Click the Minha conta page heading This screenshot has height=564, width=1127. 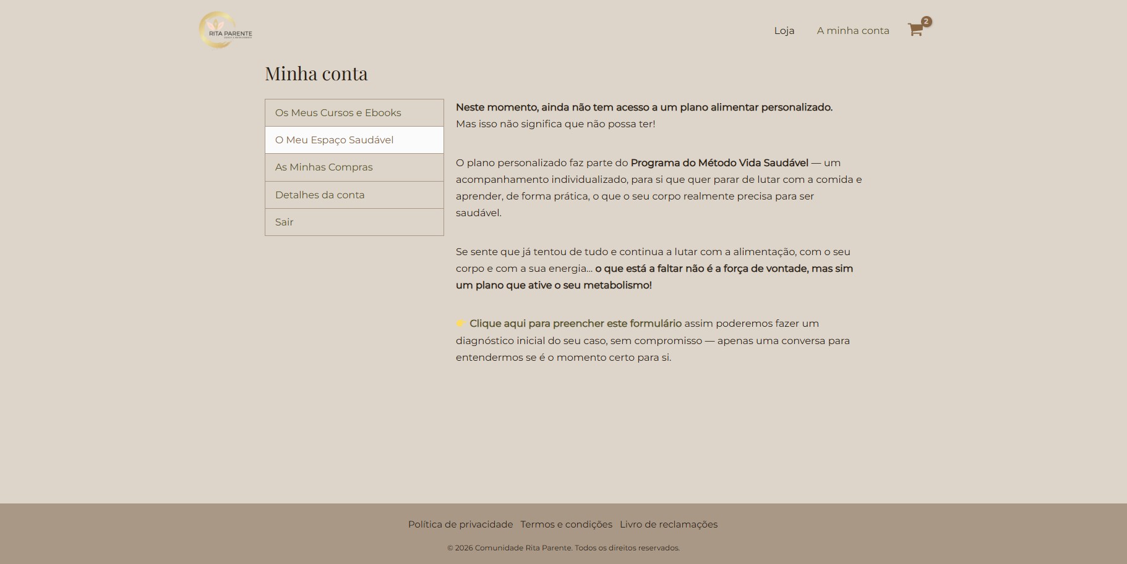pos(316,73)
